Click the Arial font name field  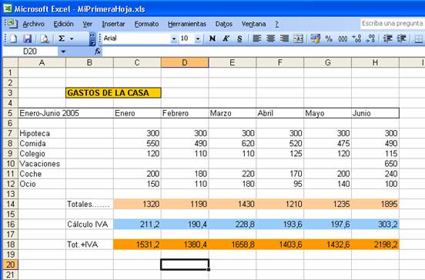136,38
